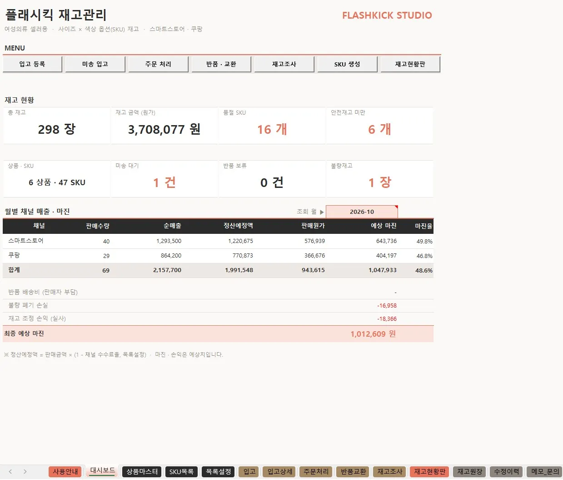The width and height of the screenshot is (563, 480).
Task: Click the 마진율 column header
Action: click(x=423, y=226)
